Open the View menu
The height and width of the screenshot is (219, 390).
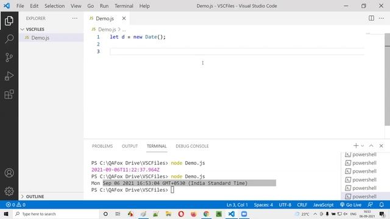click(76, 5)
